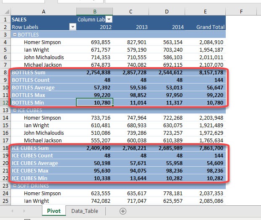Click the 2014 column label cell

pyautogui.click(x=167, y=27)
